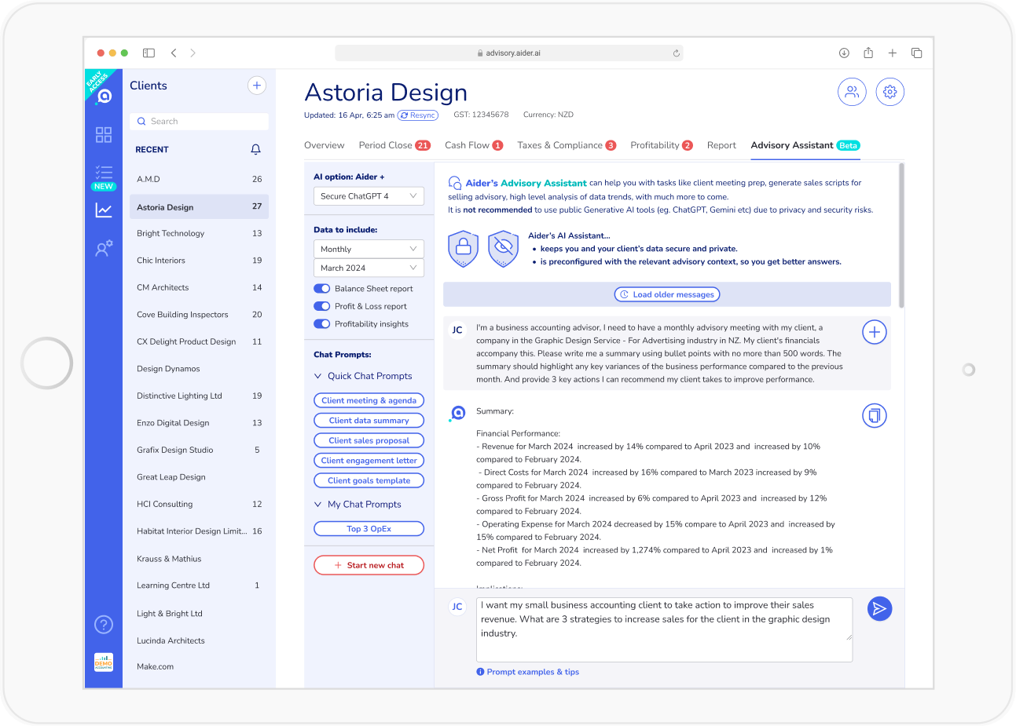The height and width of the screenshot is (726, 1016).
Task: Open the Taxes & Compliance tab
Action: point(561,145)
